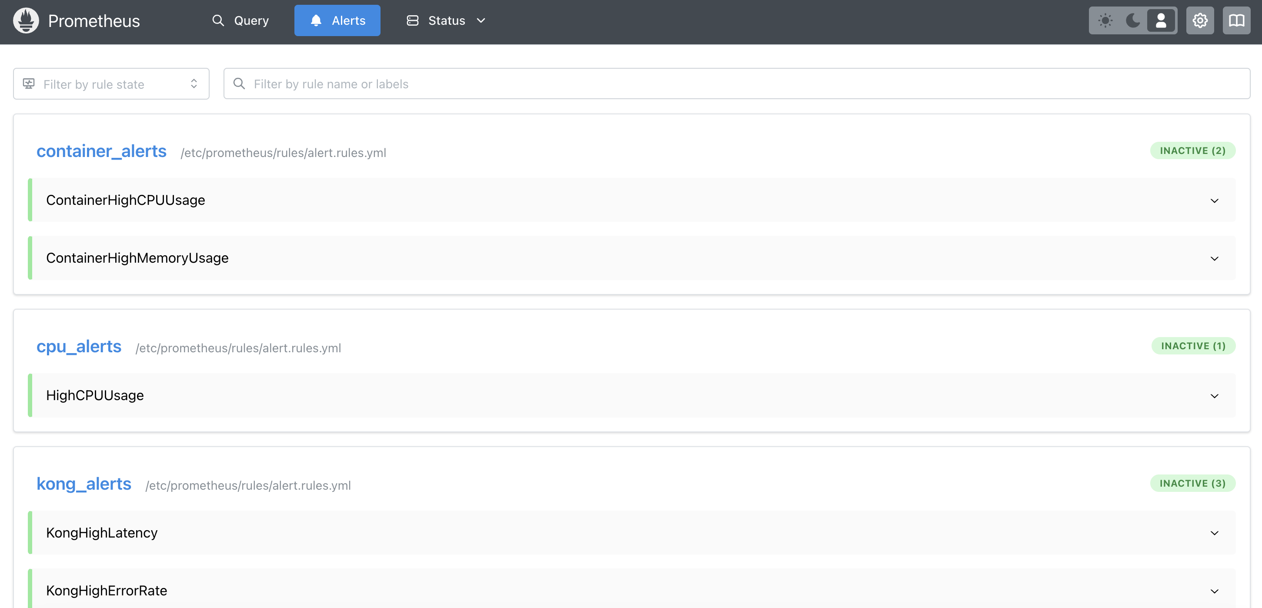Switch to dark theme moon icon
The image size is (1262, 608).
click(1133, 20)
